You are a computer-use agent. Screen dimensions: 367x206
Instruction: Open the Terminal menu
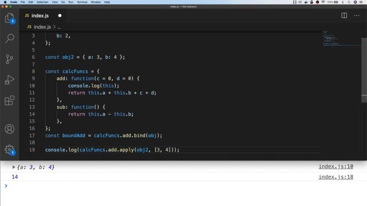(x=82, y=2)
